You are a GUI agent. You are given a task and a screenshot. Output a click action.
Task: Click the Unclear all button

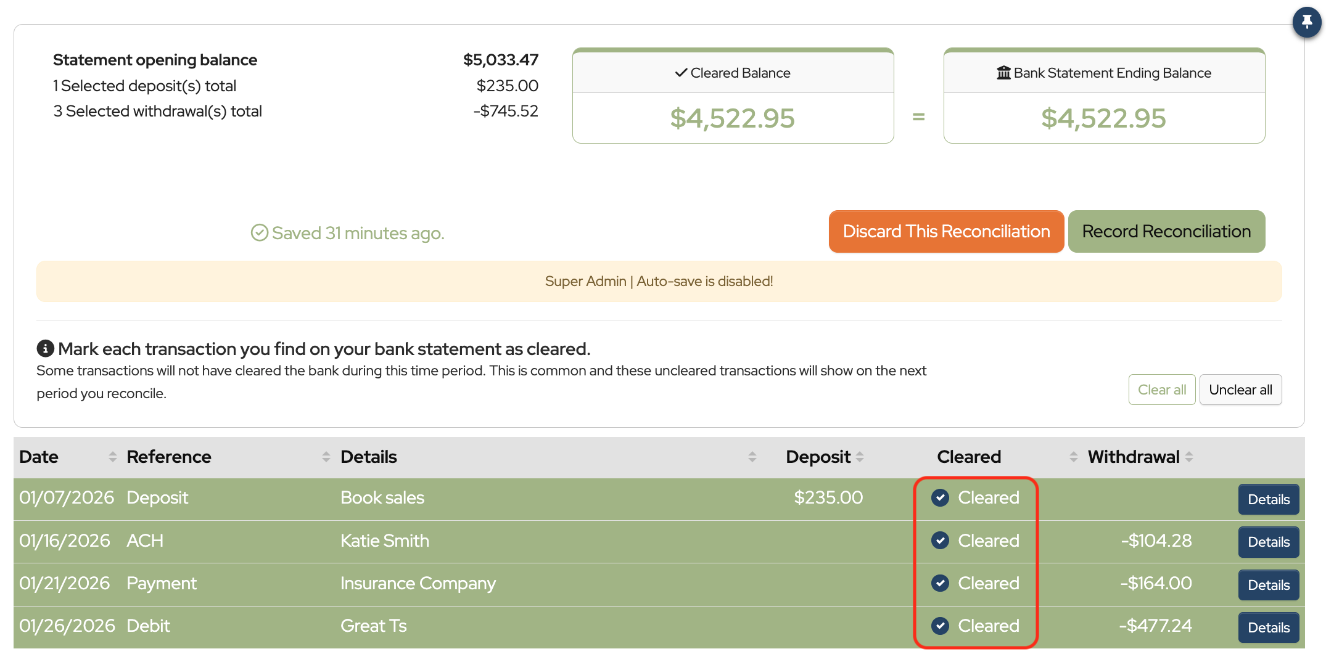[x=1240, y=390]
